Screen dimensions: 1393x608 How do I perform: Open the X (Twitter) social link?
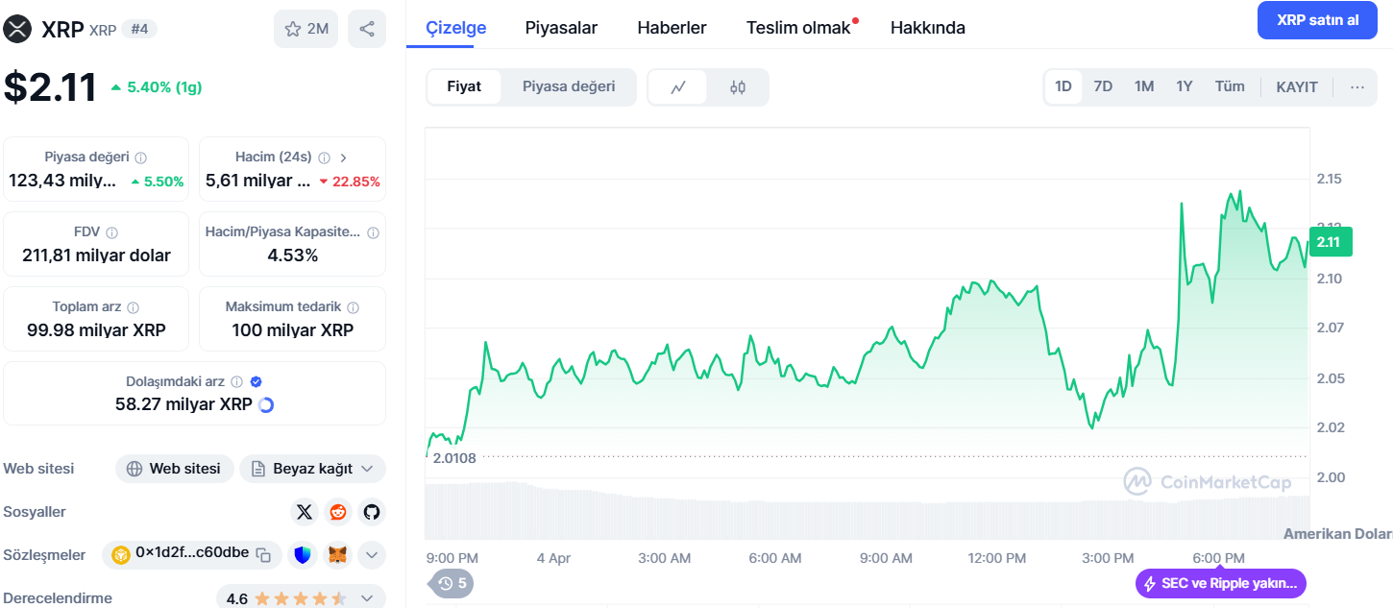[305, 512]
